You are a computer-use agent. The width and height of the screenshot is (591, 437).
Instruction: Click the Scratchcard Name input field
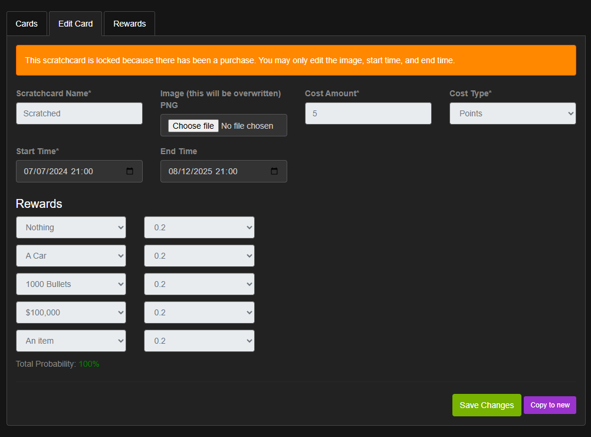point(79,113)
